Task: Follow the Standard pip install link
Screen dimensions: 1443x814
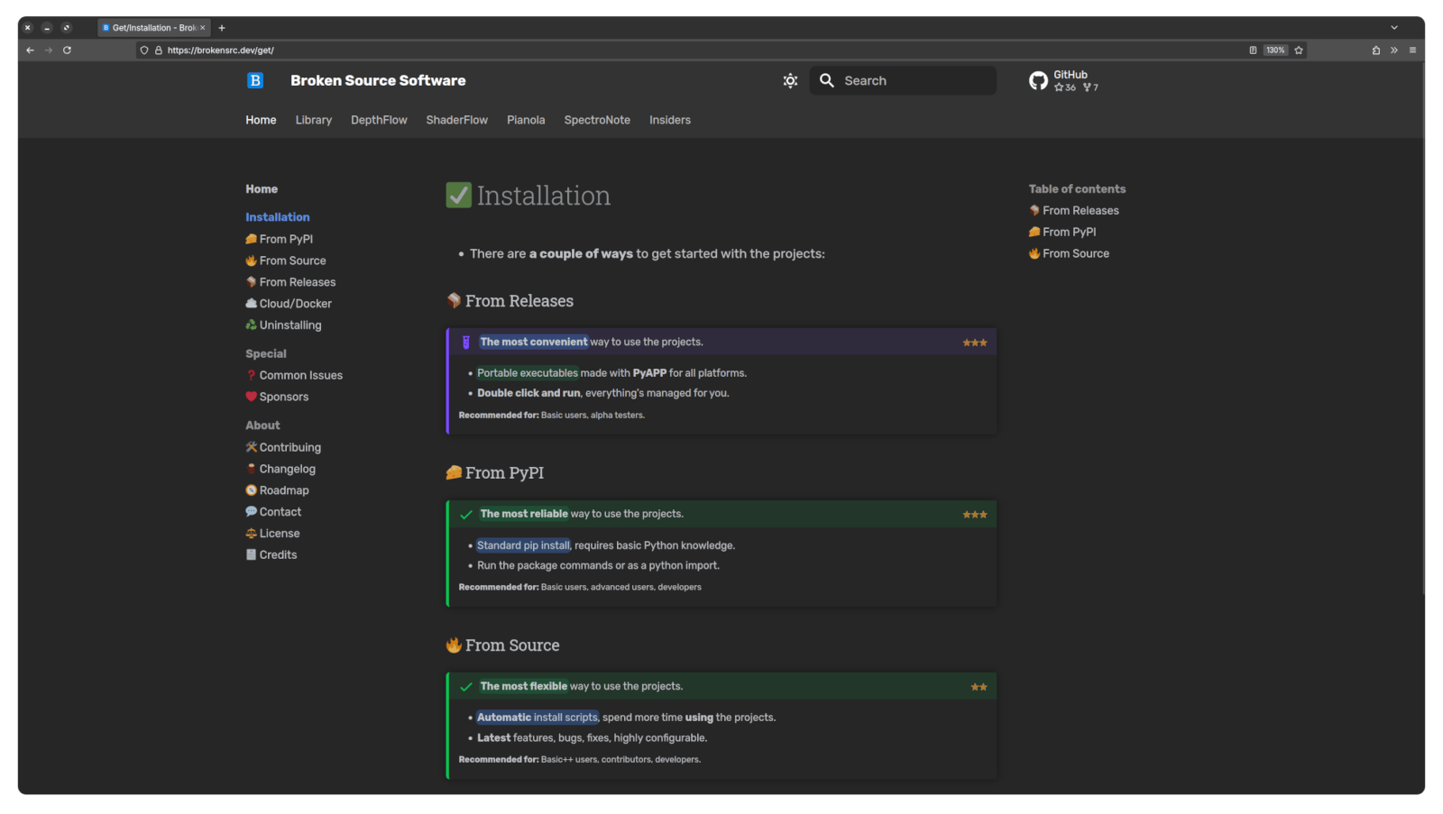Action: tap(523, 545)
